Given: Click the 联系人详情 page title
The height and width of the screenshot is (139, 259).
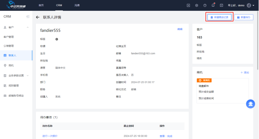Looking at the screenshot, I should 52,17.
